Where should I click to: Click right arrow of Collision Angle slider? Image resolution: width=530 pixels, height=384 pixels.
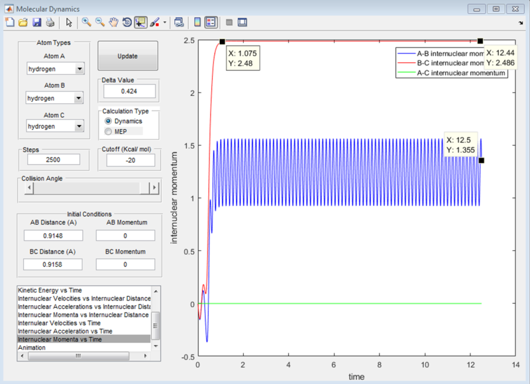coord(155,188)
